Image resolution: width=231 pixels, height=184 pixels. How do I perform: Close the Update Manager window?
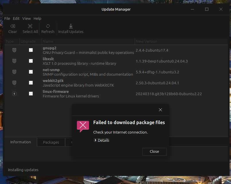coord(221,9)
